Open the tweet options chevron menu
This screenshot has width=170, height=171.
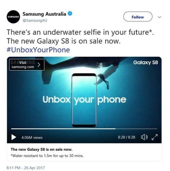159,17
